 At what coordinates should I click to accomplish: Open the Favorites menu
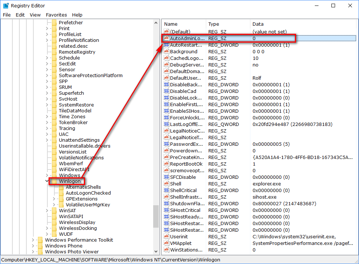pyautogui.click(x=56, y=15)
